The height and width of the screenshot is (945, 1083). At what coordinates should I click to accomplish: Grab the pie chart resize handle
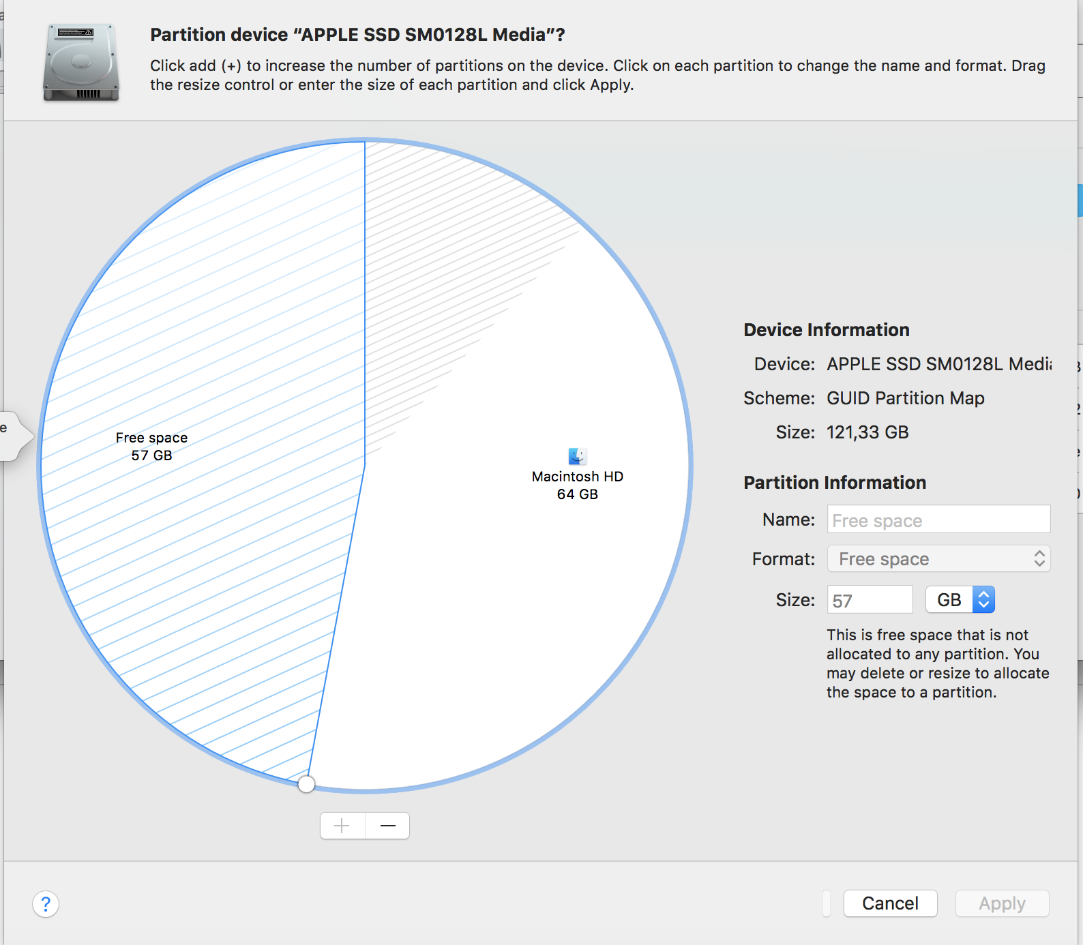(x=307, y=784)
